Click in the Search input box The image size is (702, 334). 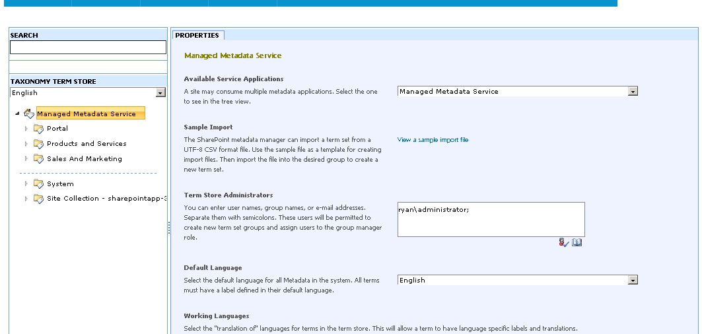click(x=88, y=47)
